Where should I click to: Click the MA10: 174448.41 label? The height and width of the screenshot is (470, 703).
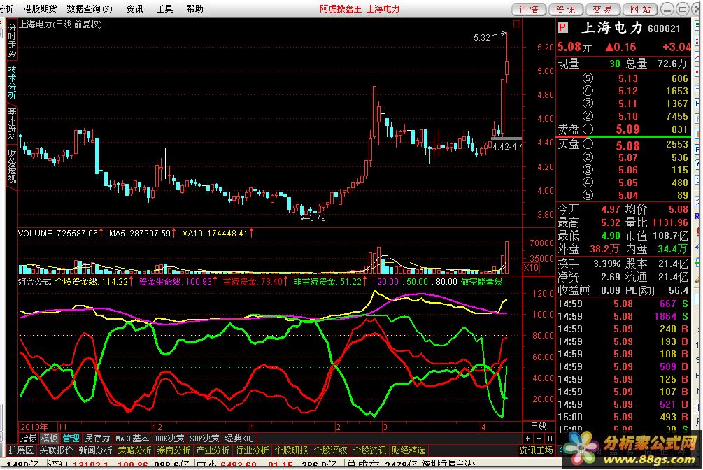[x=215, y=233]
